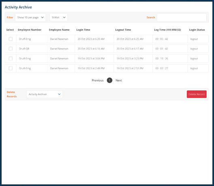This screenshot has width=214, height=186.
Task: Click login time 19 Oct 2023 at 2:49 PM
Action: (x=91, y=68)
